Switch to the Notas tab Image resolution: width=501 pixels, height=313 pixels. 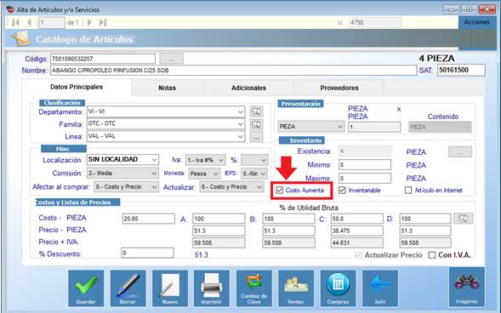(x=167, y=88)
